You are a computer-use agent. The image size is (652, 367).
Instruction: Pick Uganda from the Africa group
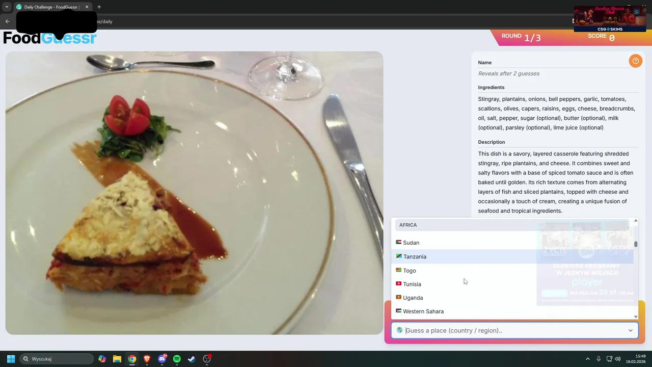click(512, 298)
